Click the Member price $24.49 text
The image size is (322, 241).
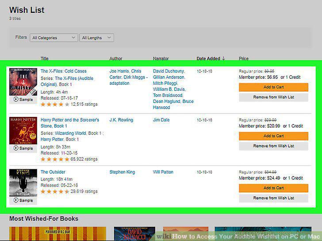259,178
